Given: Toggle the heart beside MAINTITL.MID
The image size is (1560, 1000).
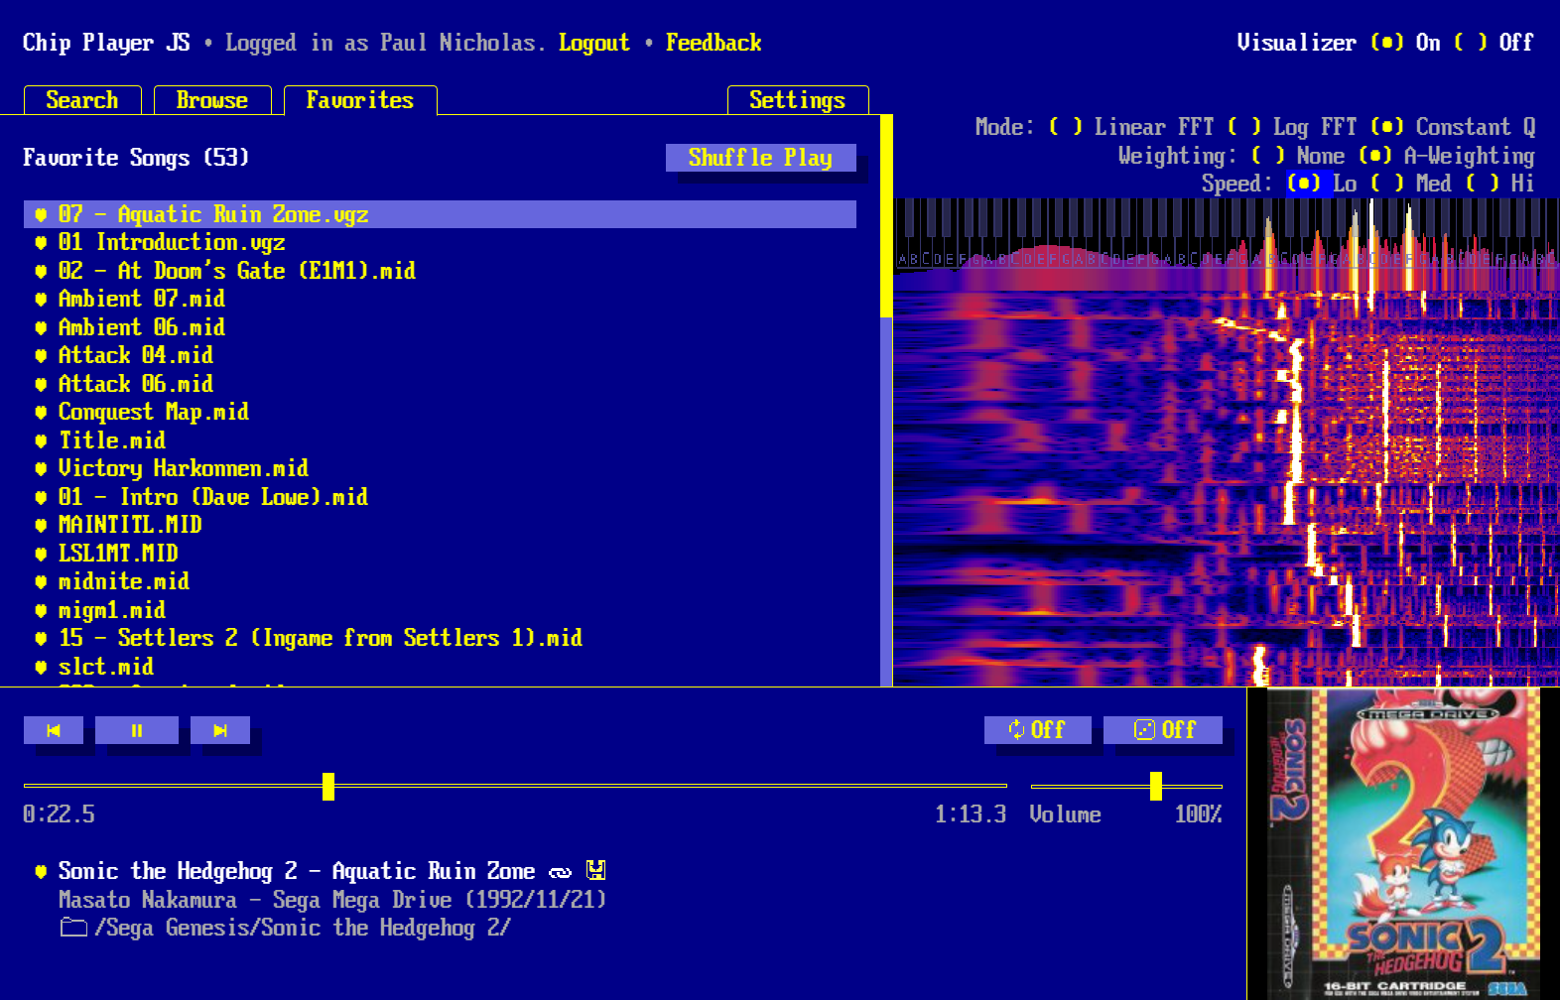Looking at the screenshot, I should (x=41, y=525).
